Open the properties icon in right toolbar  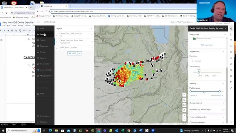pos(231,28)
